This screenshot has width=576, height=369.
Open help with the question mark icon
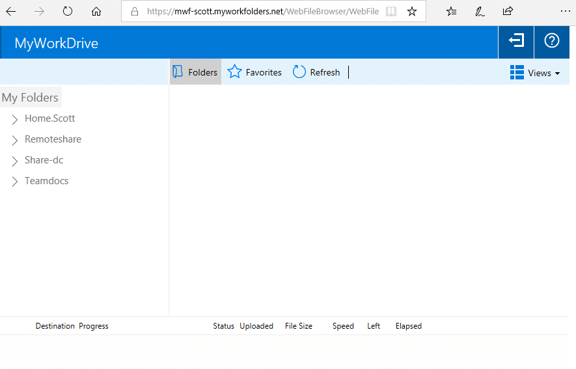(551, 42)
